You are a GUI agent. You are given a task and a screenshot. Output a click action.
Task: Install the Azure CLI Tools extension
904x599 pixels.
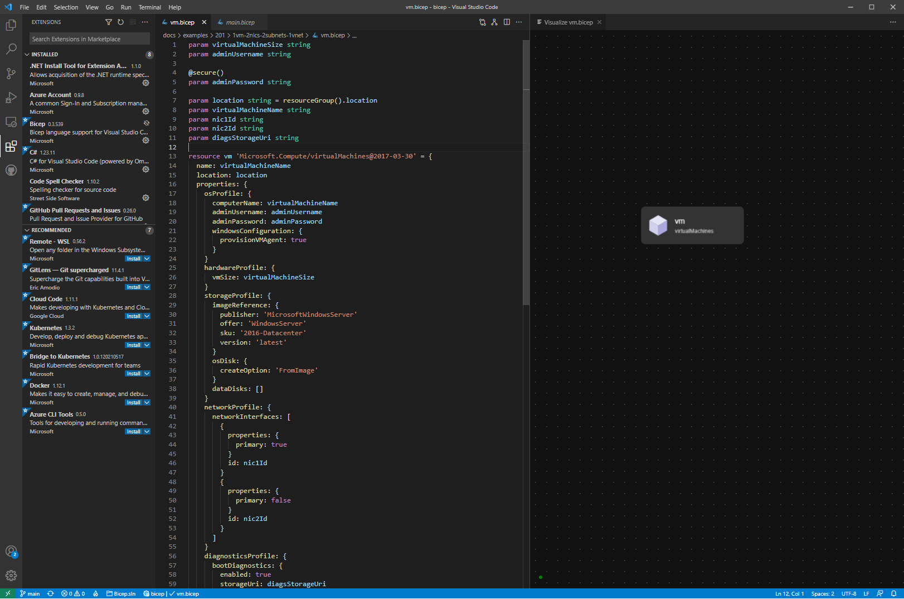[x=134, y=432]
